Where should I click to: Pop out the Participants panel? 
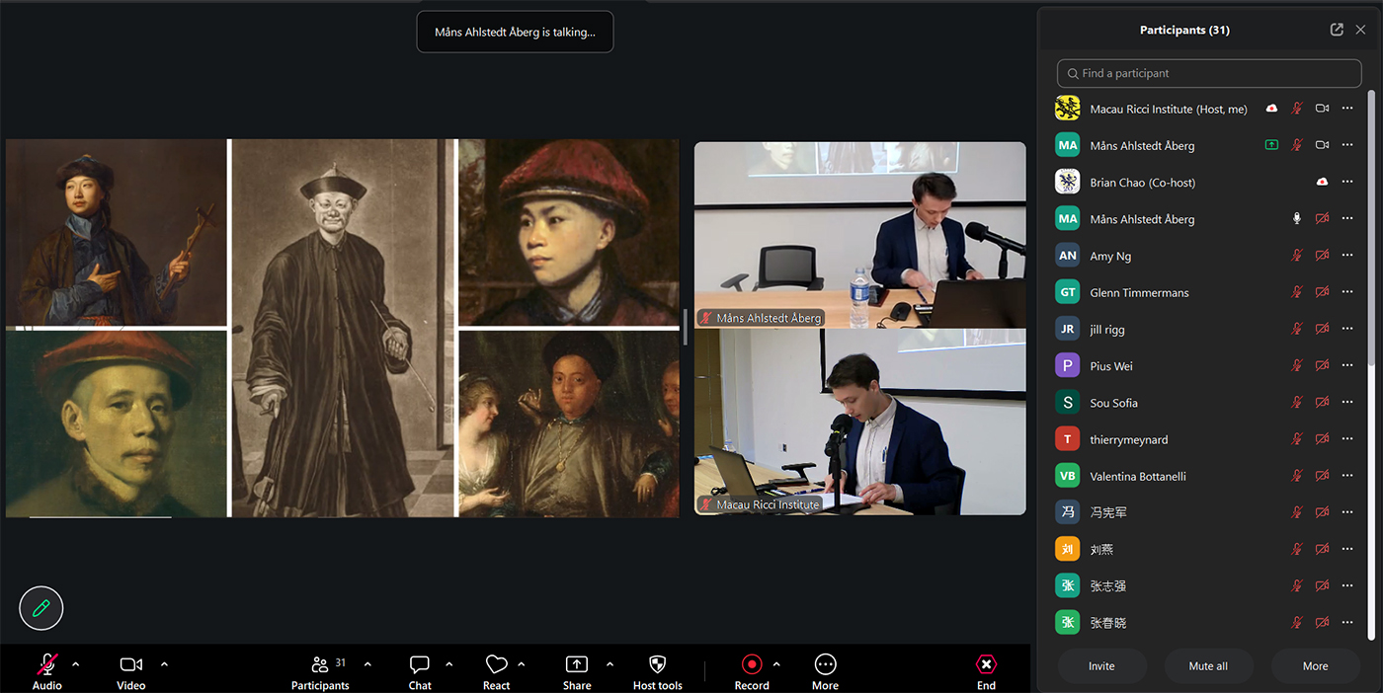(x=1337, y=30)
